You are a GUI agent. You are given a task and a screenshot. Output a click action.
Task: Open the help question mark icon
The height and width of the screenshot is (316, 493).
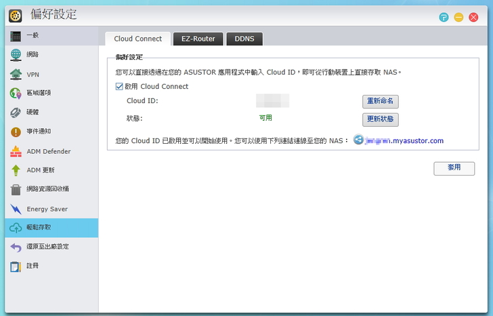[444, 17]
